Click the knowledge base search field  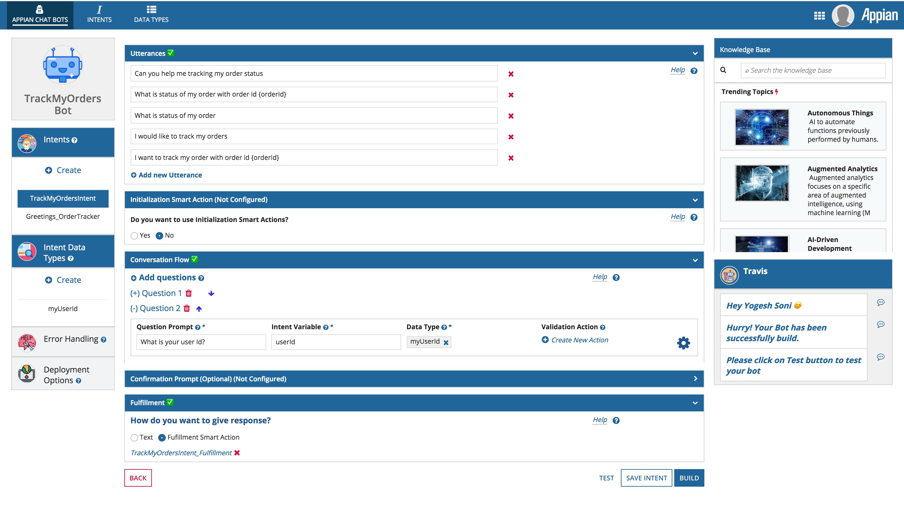click(x=813, y=71)
